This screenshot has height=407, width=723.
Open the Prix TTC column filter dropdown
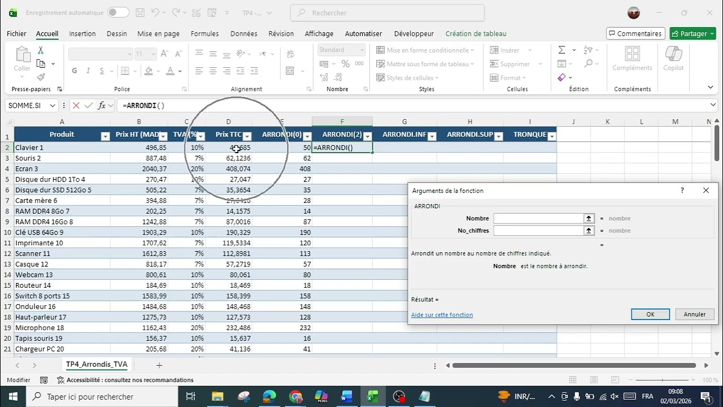click(x=247, y=136)
